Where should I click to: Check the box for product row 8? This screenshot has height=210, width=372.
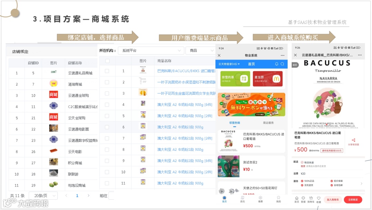coord(107,149)
